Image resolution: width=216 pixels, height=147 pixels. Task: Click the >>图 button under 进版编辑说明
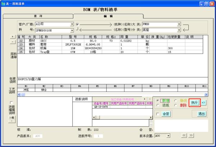(12, 117)
